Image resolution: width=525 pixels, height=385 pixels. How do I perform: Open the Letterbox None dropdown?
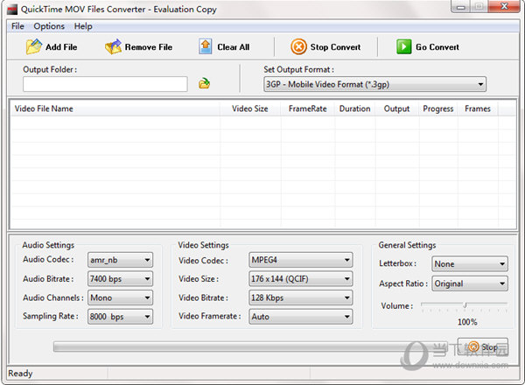point(470,264)
